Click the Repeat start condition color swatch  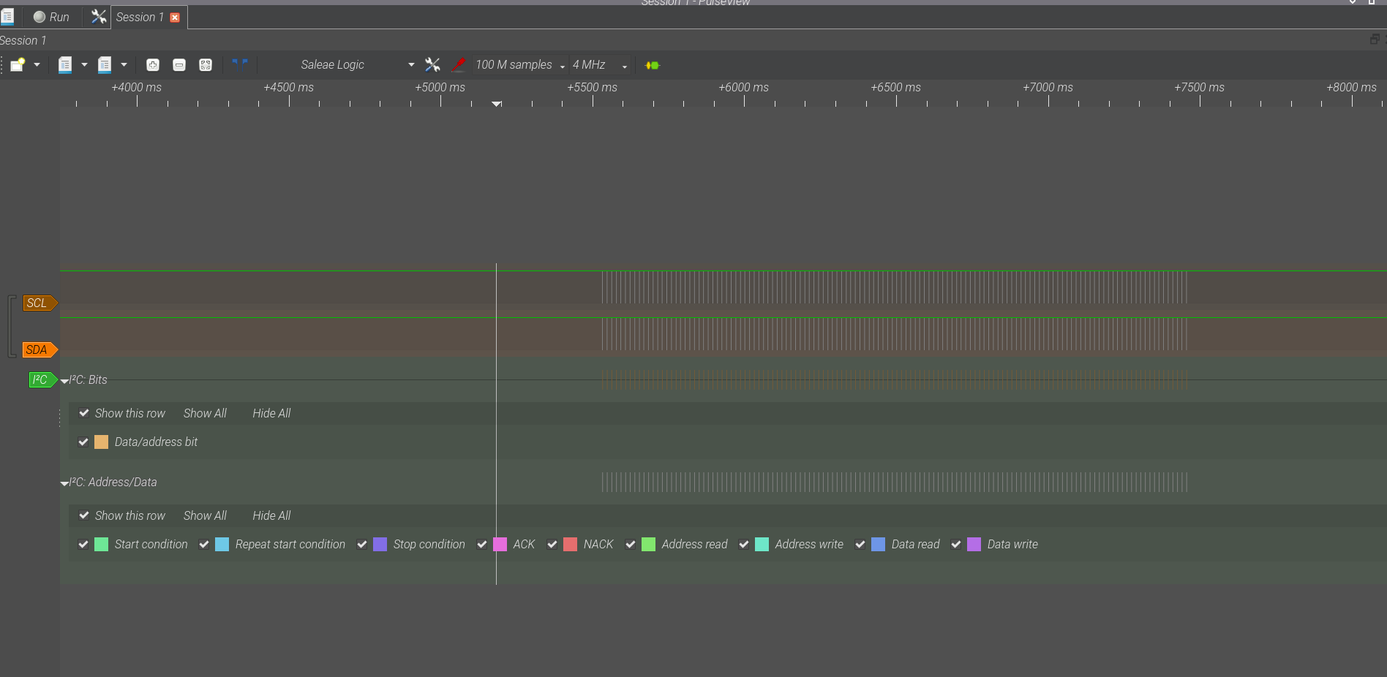222,544
